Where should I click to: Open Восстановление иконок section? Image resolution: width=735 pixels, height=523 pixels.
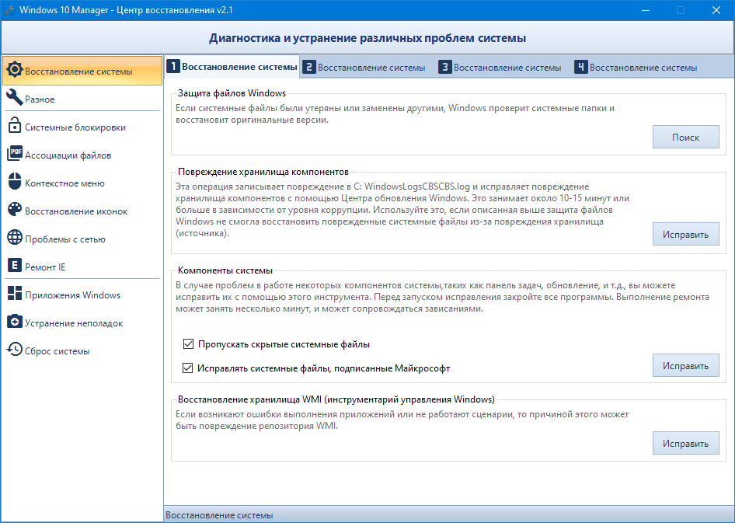[x=82, y=211]
